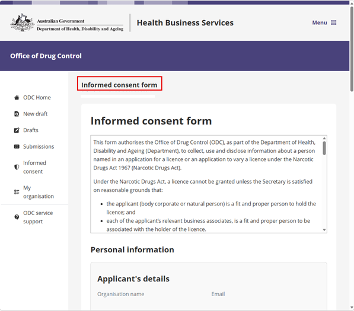354x311 pixels.
Task: Click the large Informed consent form heading
Action: coord(151,121)
